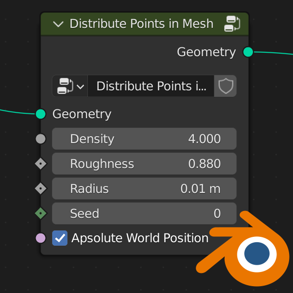
Task: Click the node group icon in header
Action: pos(232,23)
